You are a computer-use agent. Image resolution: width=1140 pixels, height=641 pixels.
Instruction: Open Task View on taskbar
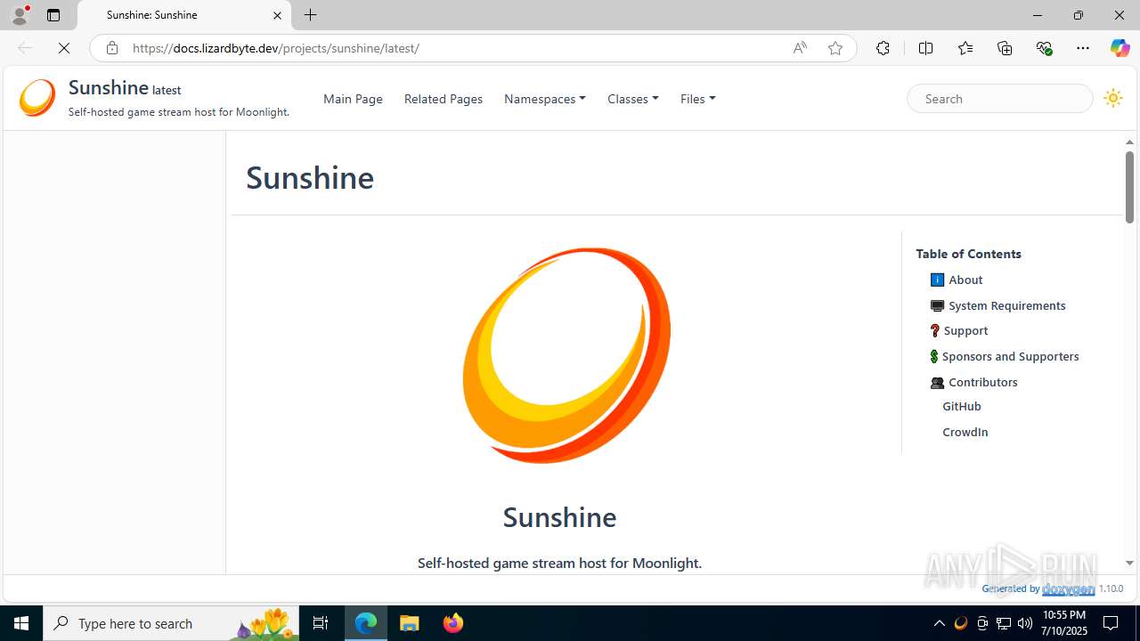tap(321, 623)
